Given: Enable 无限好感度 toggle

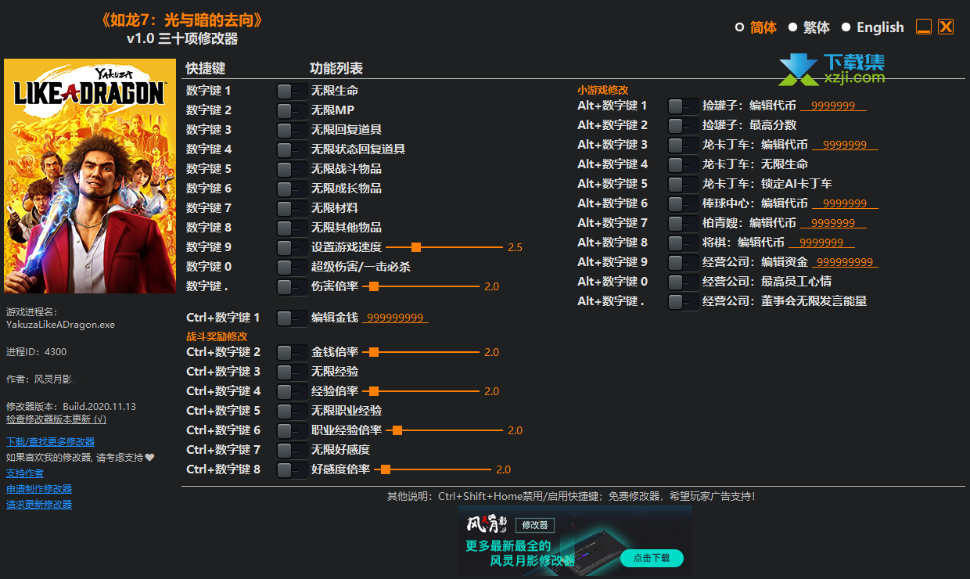Looking at the screenshot, I should pyautogui.click(x=292, y=450).
